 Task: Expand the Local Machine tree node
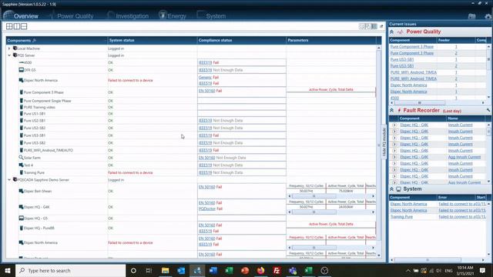point(9,48)
